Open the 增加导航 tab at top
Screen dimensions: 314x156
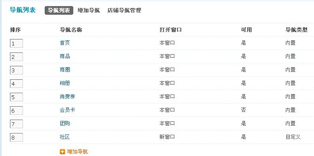(88, 10)
